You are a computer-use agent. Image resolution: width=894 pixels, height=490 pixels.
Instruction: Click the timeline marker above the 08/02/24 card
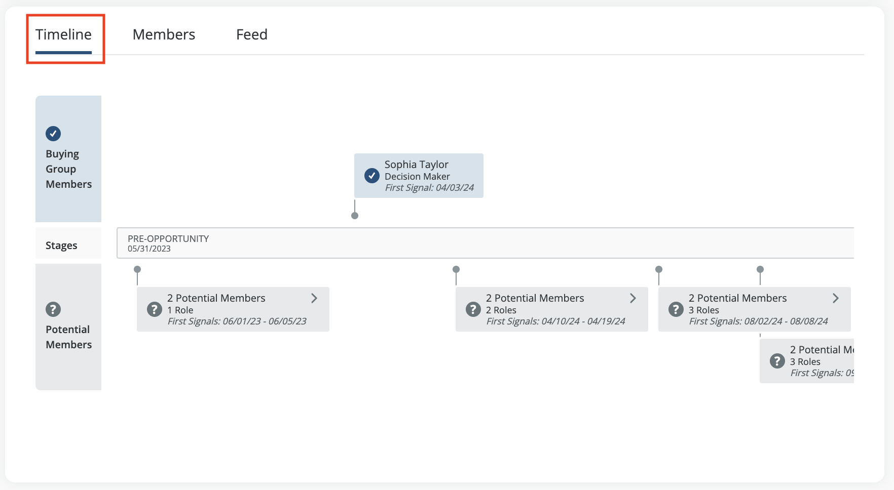click(659, 269)
